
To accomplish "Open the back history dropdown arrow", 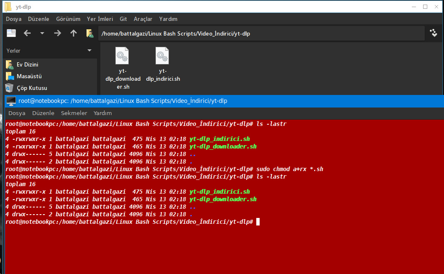I will 42,33.
